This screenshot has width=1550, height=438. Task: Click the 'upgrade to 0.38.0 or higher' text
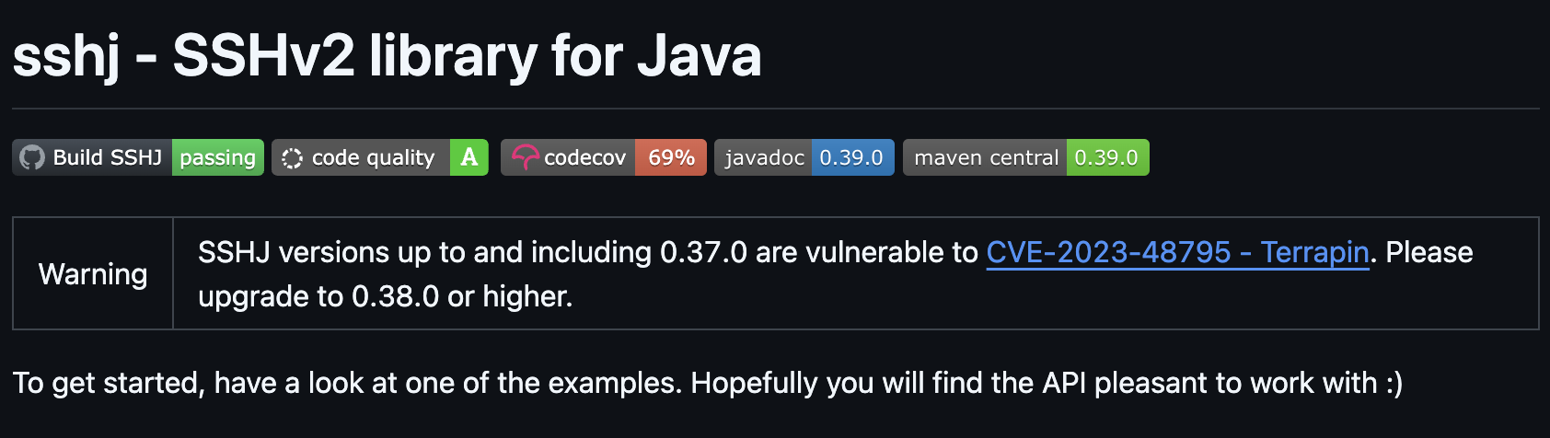coord(385,296)
